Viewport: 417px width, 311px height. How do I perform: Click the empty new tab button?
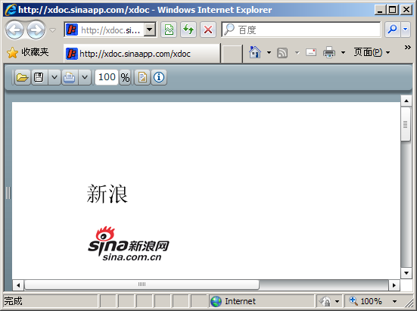[x=232, y=54]
